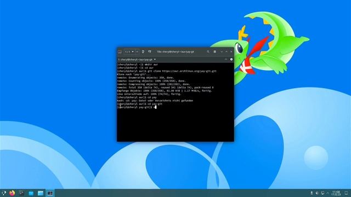The width and height of the screenshot is (351, 197).
Task: Add a new session with the plus button
Action: pyautogui.click(x=137, y=51)
